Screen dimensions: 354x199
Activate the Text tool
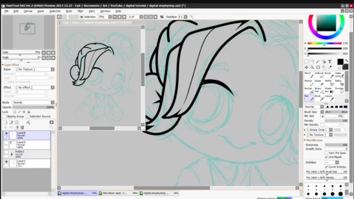[x=330, y=61]
